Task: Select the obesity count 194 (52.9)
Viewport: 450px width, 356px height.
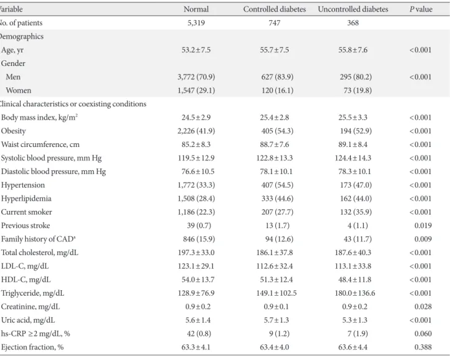Action: pos(356,132)
